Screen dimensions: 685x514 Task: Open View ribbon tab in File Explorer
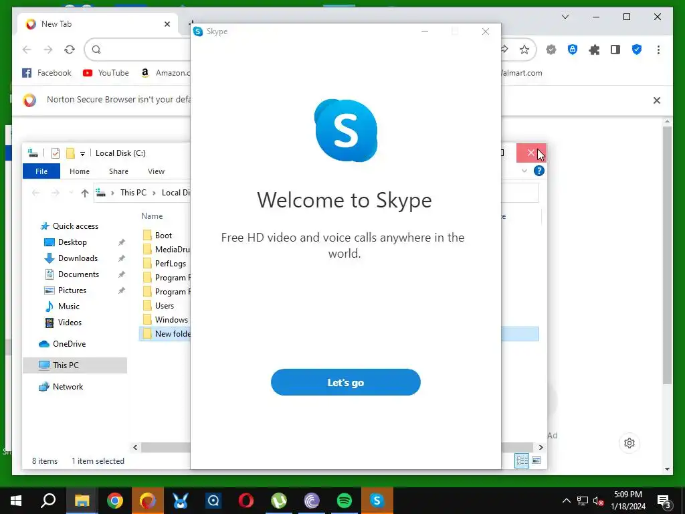coord(156,171)
